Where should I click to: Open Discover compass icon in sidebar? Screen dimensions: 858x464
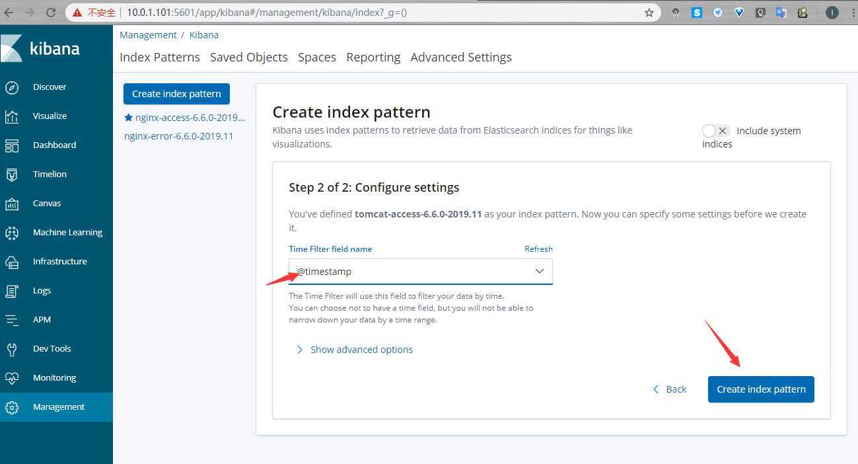tap(12, 87)
